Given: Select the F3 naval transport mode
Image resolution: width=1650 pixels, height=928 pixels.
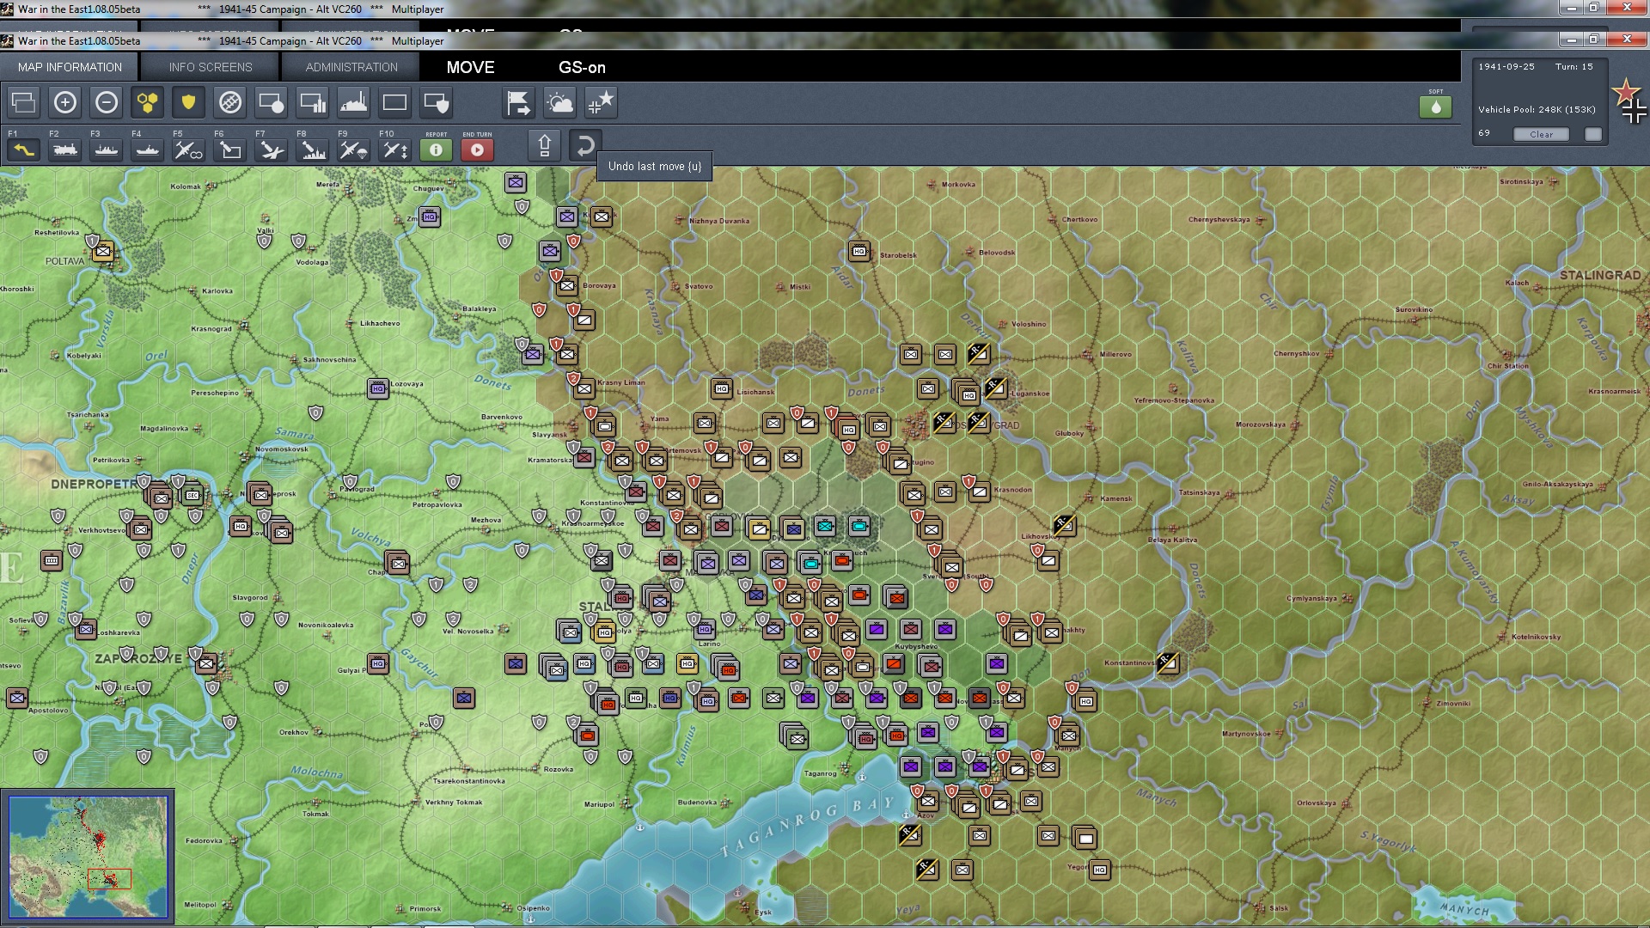Looking at the screenshot, I should [x=107, y=150].
